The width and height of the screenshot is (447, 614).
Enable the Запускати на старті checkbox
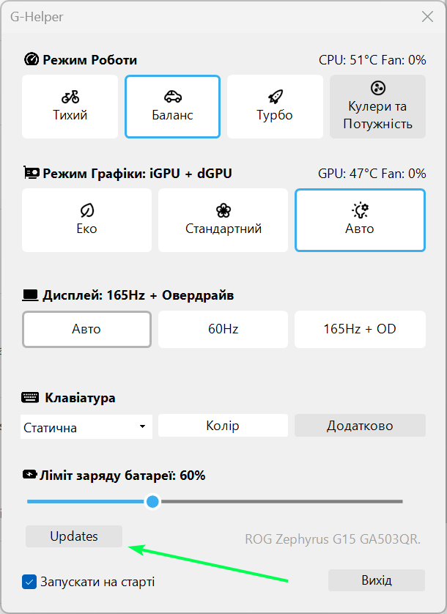tap(29, 581)
